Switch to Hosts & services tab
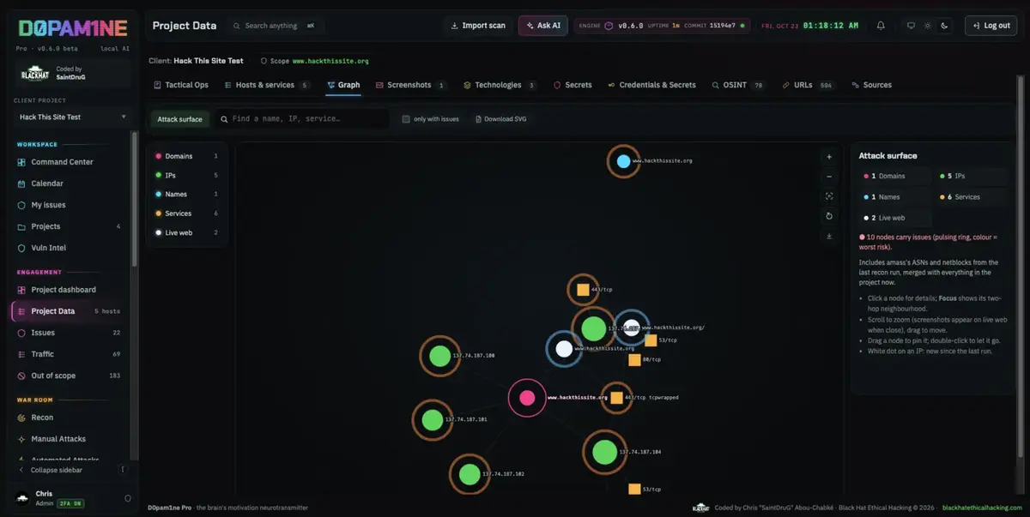Screen dimensions: 1030x517 coord(266,85)
